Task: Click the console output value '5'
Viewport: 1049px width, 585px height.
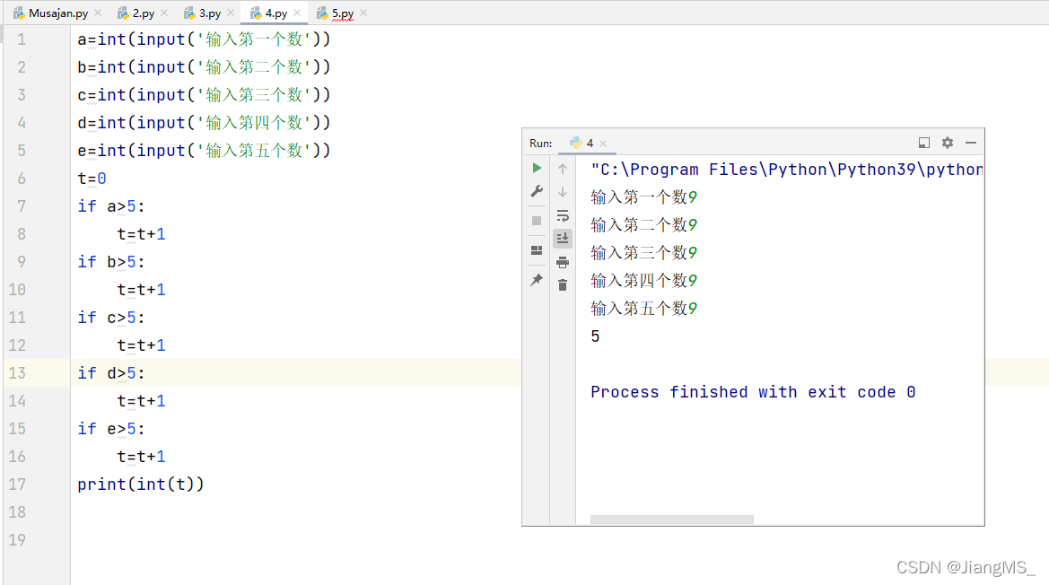Action: click(x=596, y=336)
